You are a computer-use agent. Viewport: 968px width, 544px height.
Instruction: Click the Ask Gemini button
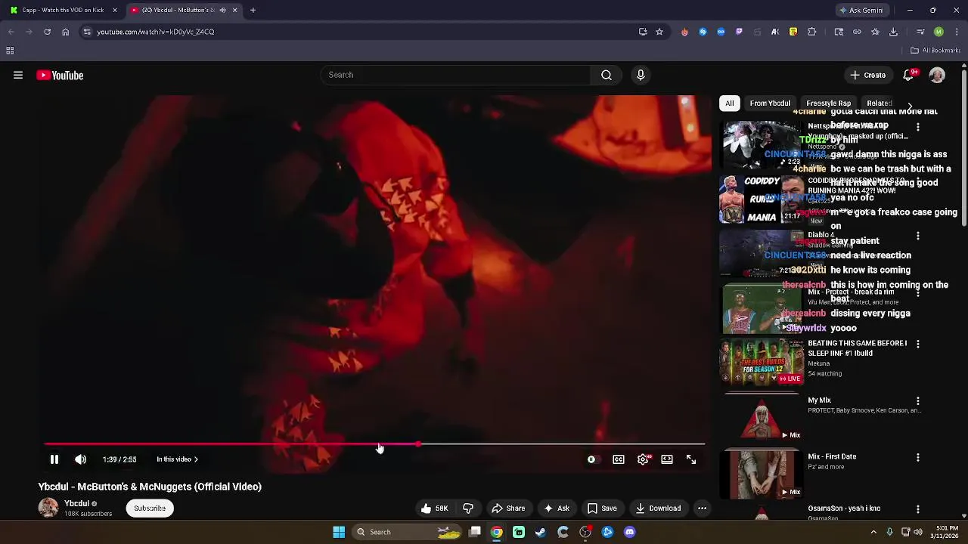pyautogui.click(x=861, y=10)
